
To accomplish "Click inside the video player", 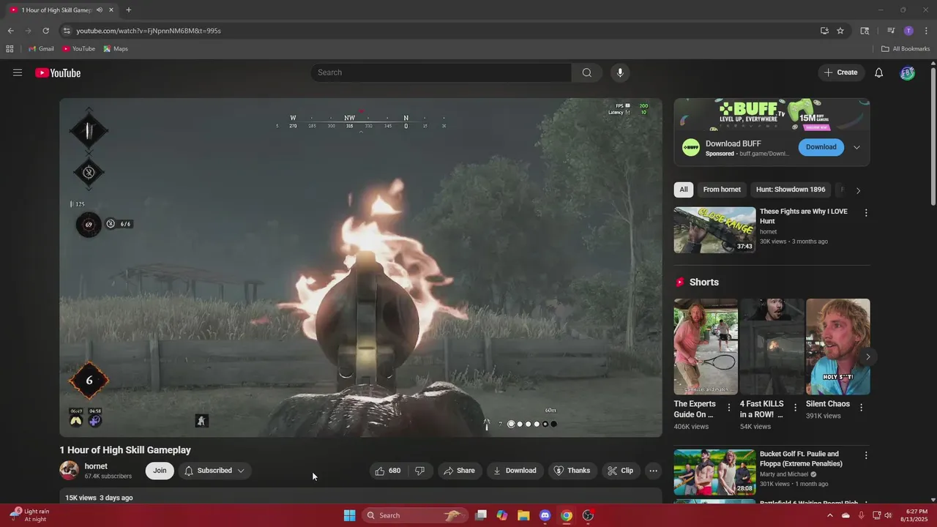I will [x=361, y=268].
